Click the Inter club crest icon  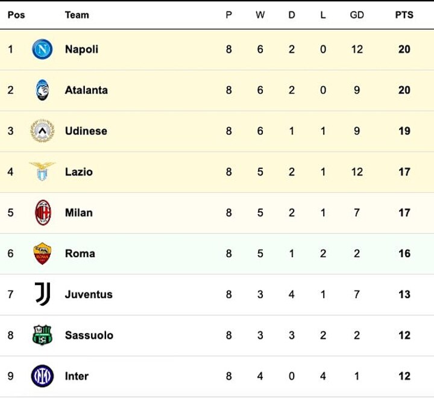coord(42,376)
